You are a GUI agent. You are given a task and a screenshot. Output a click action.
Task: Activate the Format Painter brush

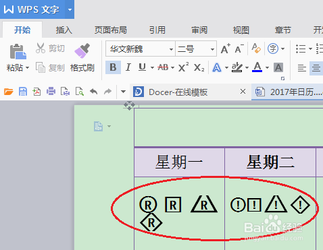point(82,58)
